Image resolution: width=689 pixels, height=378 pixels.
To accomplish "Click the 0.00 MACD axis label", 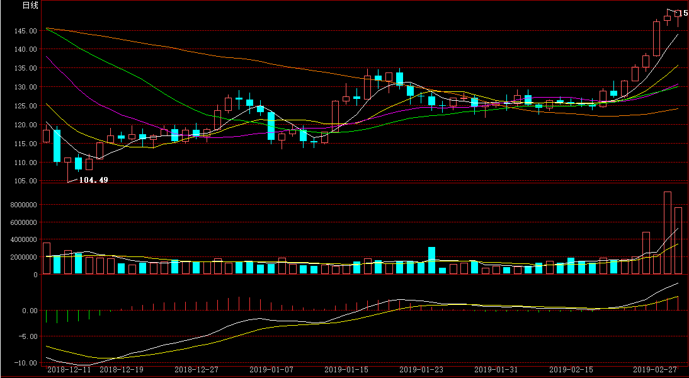I will coord(30,311).
